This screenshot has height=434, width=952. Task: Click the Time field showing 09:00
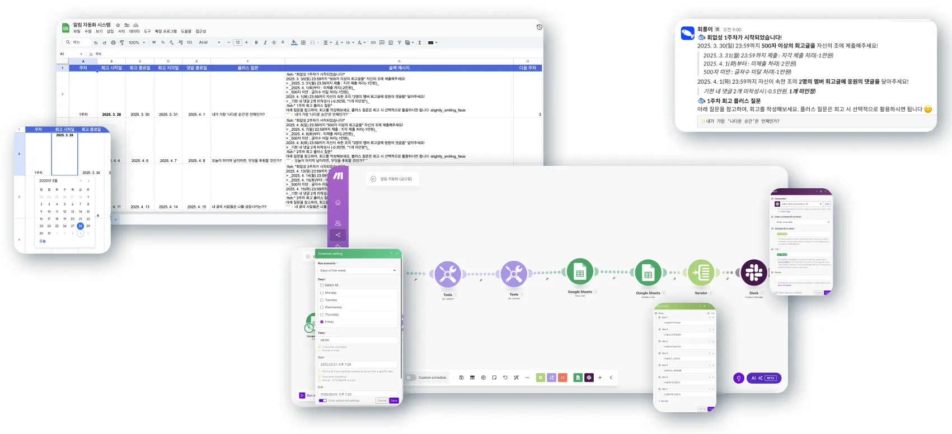358,340
